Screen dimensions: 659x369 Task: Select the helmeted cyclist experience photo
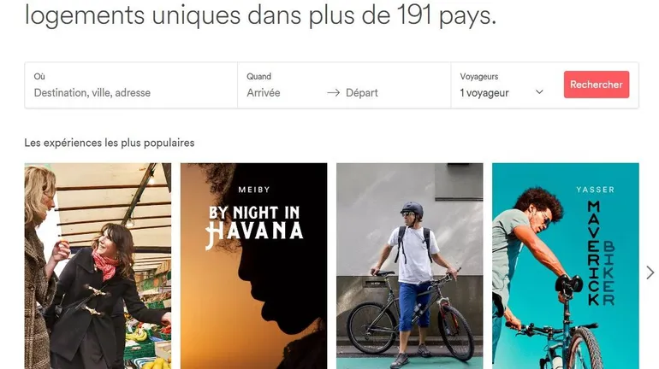tap(410, 266)
